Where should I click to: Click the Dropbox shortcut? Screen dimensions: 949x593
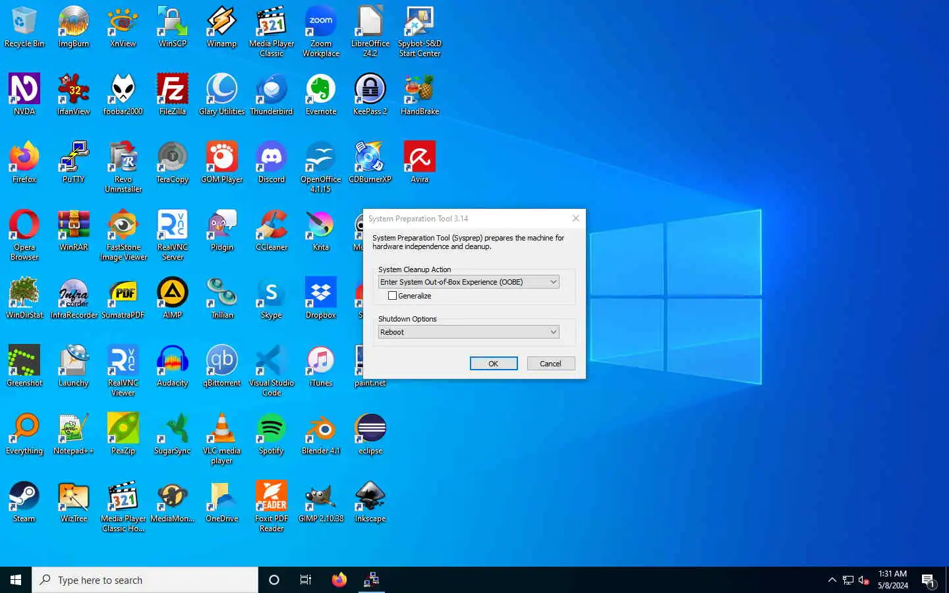point(321,299)
